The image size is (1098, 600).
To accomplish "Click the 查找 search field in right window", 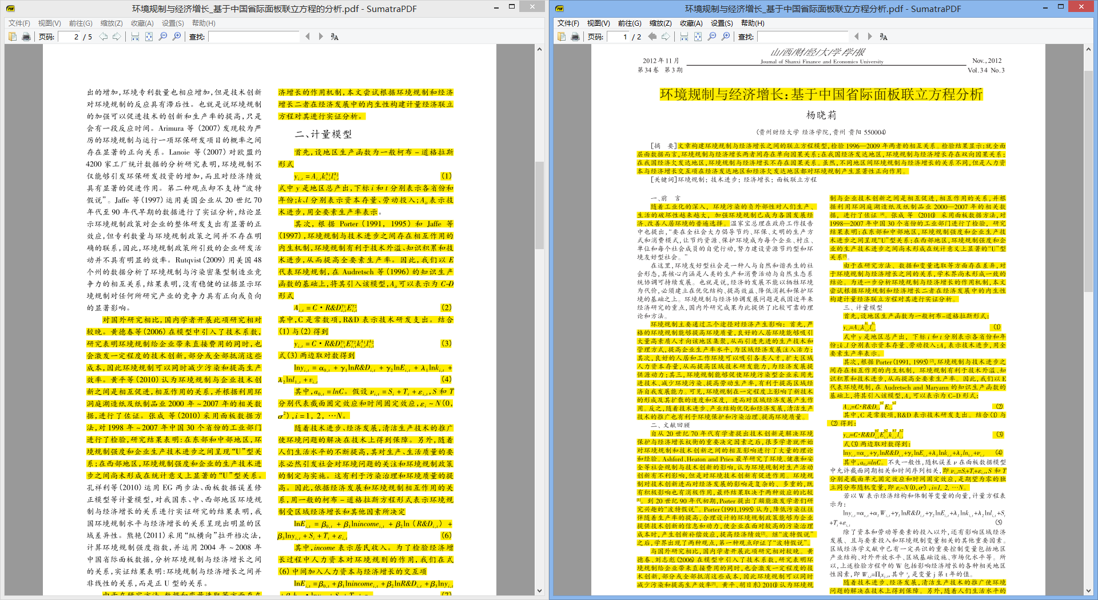I will 803,37.
